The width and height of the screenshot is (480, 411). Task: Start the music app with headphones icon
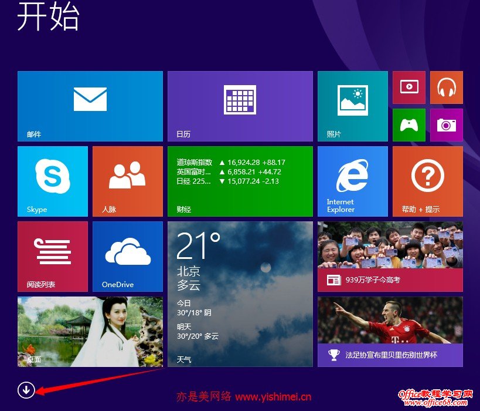coord(446,87)
